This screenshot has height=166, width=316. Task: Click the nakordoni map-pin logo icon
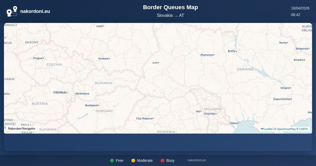(12, 11)
